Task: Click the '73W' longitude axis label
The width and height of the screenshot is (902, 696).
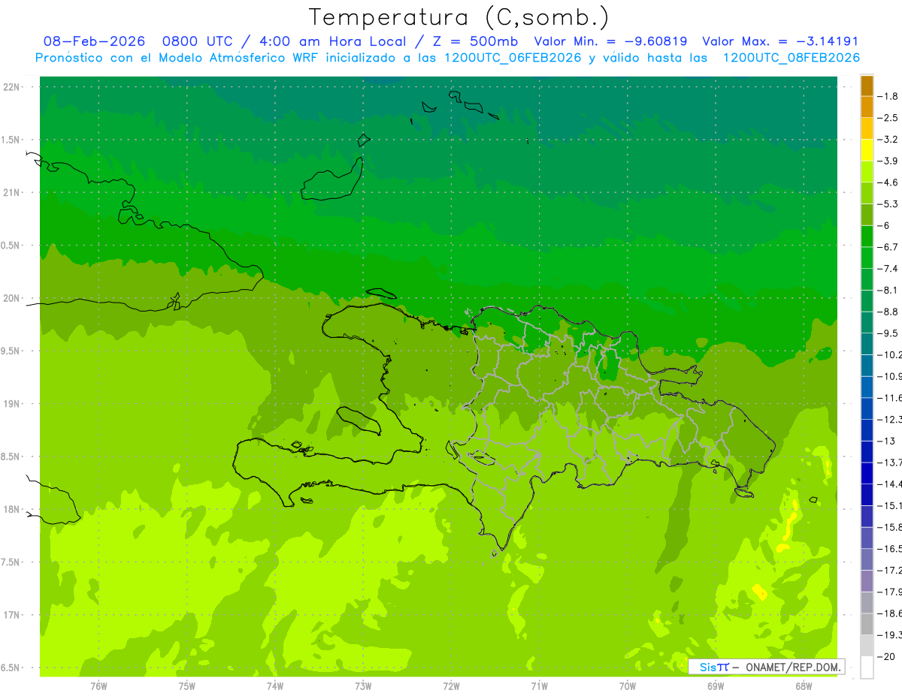Action: 363,685
